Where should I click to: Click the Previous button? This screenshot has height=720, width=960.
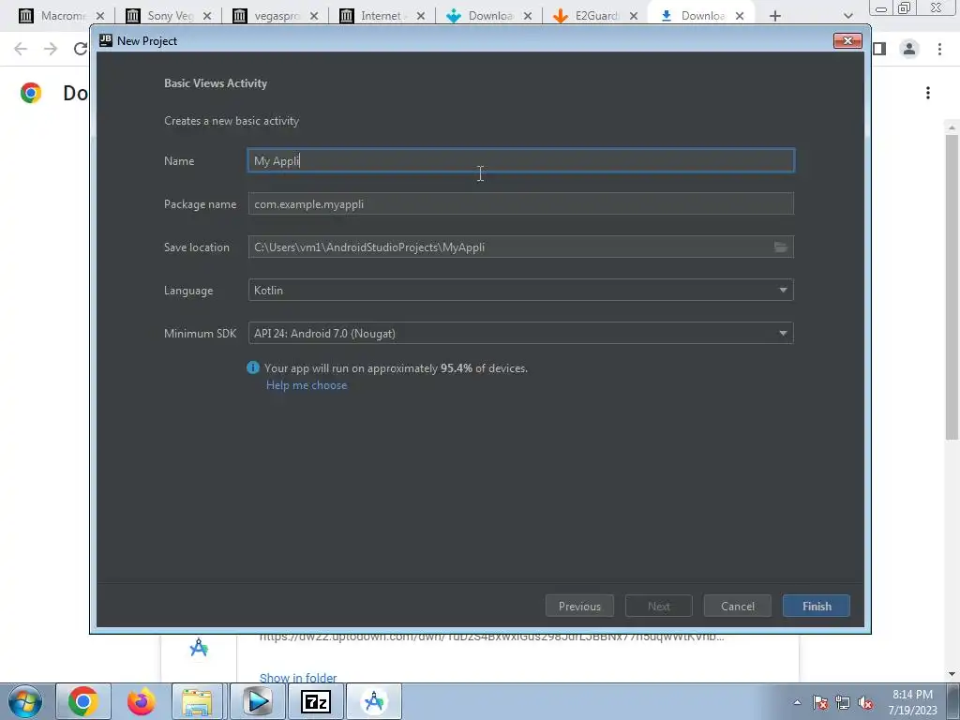579,607
